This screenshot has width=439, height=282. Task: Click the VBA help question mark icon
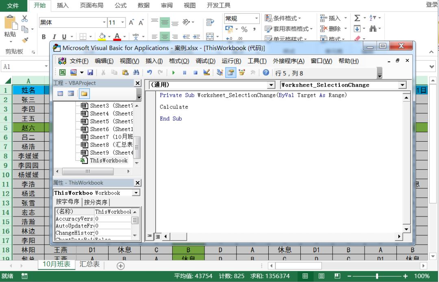(x=266, y=72)
